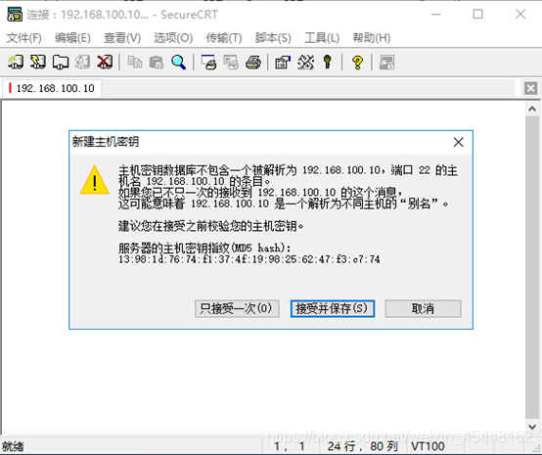Click the SecureCRT application title icon
The height and width of the screenshot is (455, 542).
point(15,15)
